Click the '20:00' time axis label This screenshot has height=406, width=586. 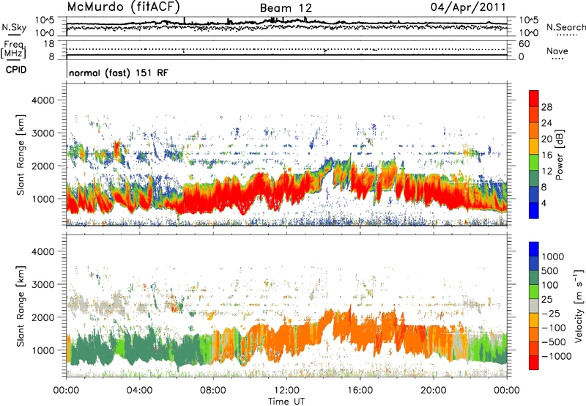[x=433, y=391]
